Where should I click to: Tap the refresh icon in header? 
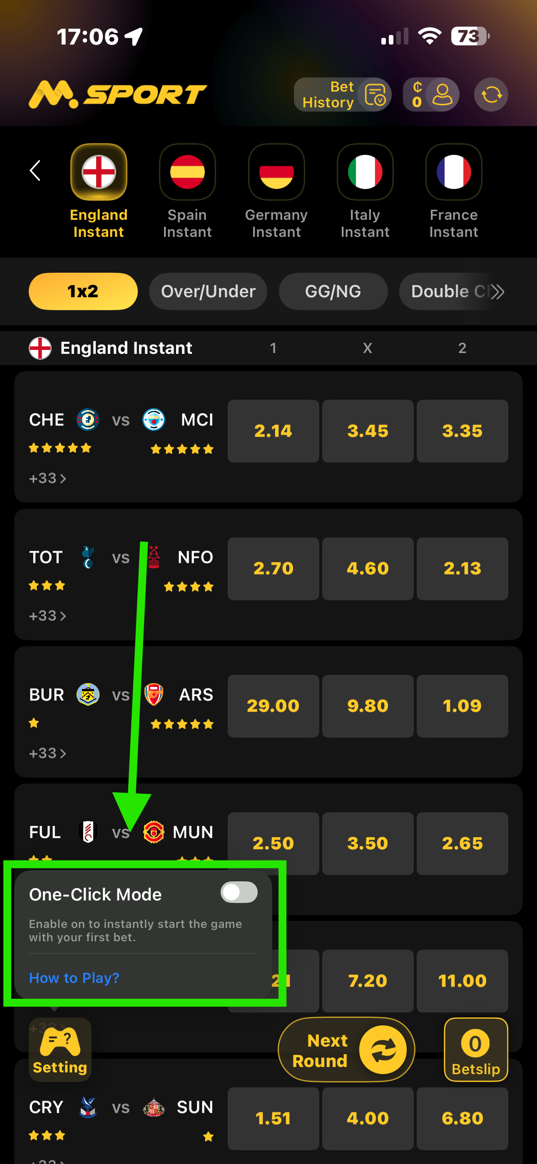[490, 95]
